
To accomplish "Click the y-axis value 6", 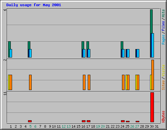I will coord(5,10).
